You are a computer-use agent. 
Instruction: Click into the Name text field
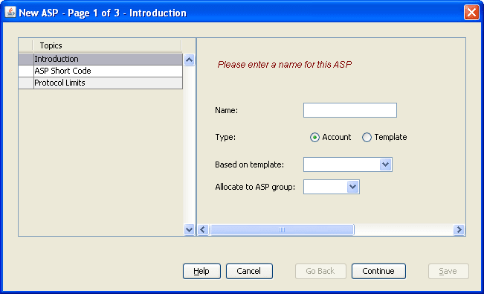click(350, 110)
